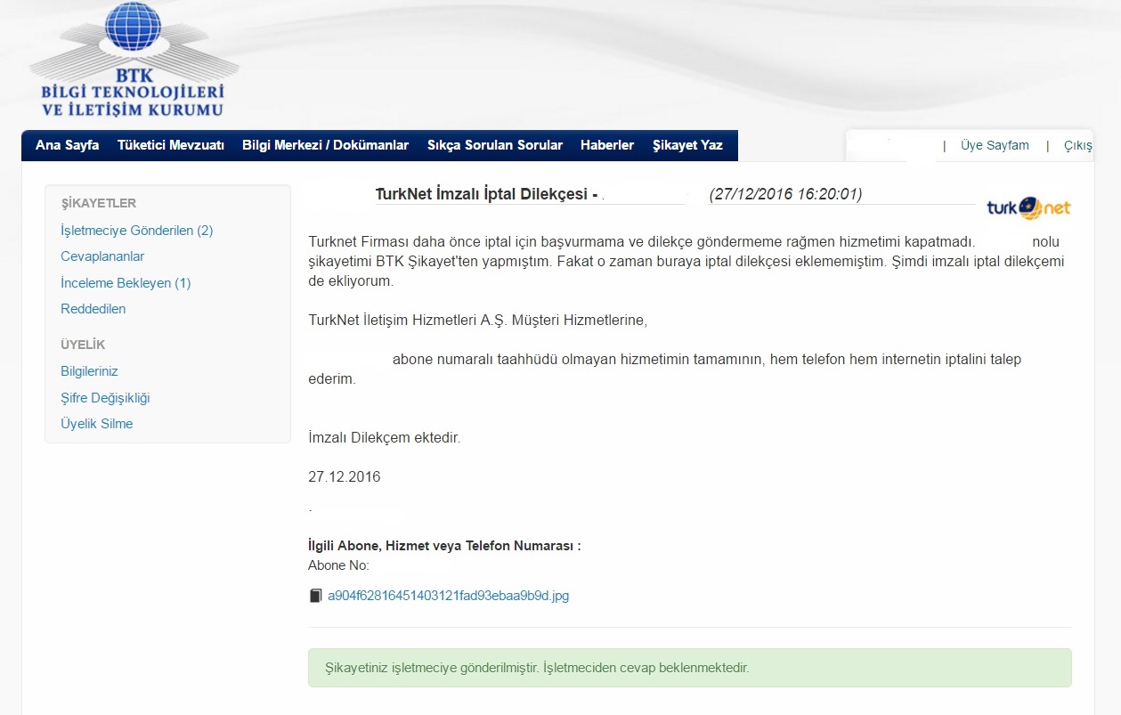Image resolution: width=1121 pixels, height=715 pixels.
Task: Open Şifre Değişikliği page
Action: [x=105, y=398]
